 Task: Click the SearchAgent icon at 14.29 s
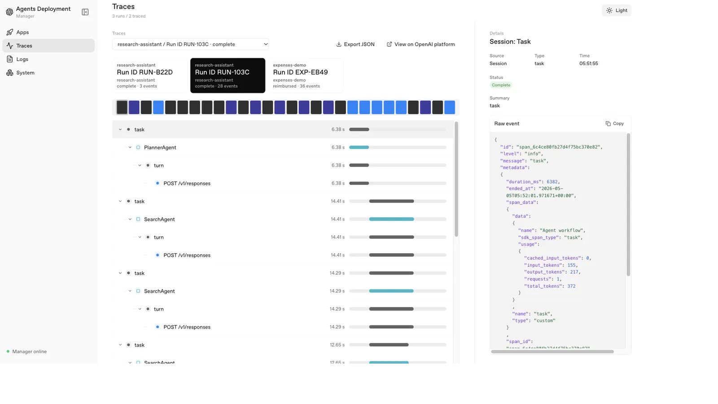[138, 291]
